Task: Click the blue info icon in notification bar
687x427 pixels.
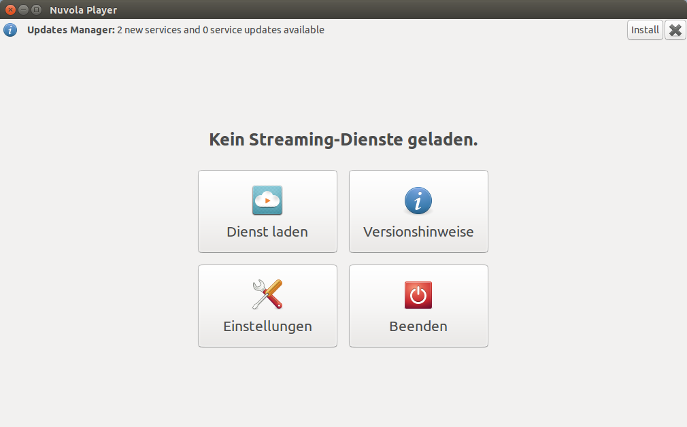Action: (10, 30)
